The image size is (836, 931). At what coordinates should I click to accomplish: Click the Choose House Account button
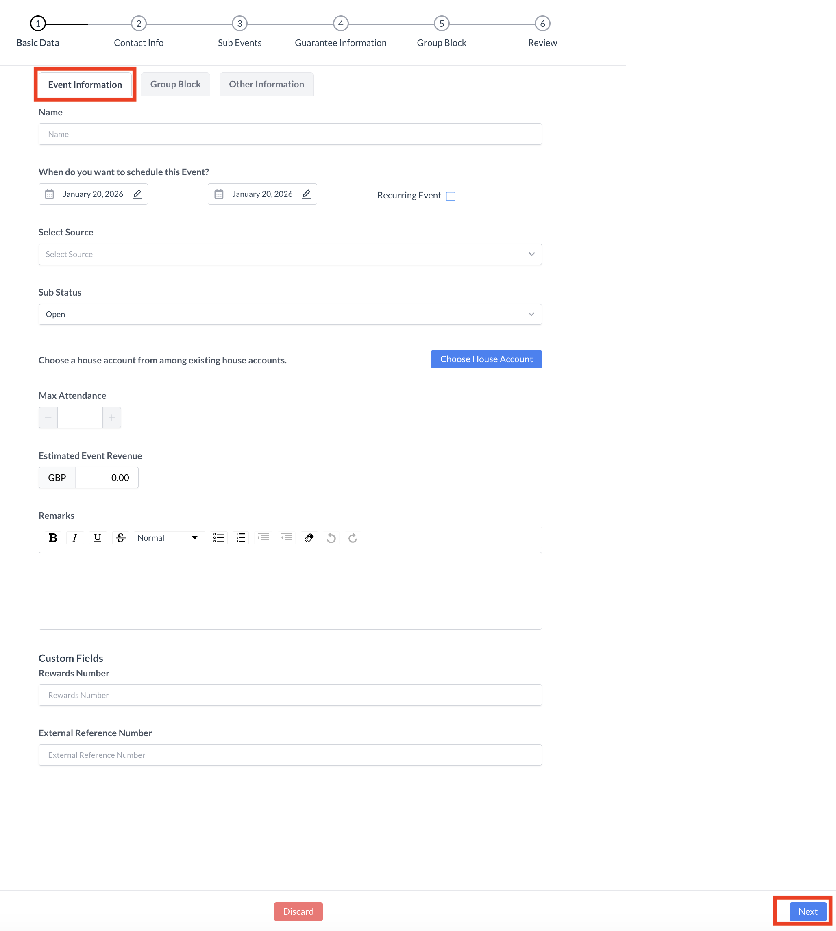[486, 359]
